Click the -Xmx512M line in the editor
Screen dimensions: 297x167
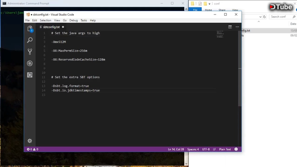tap(59, 42)
